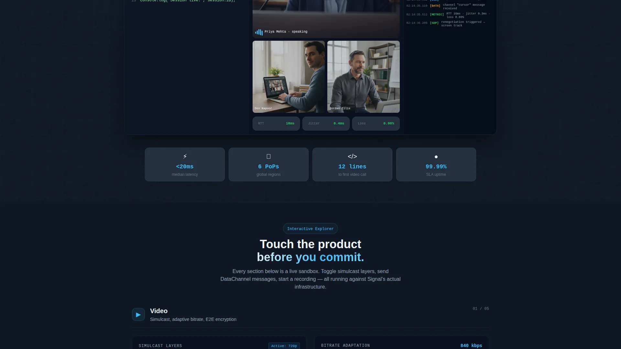Click the <20ms median latency card
Image resolution: width=621 pixels, height=349 pixels.
(185, 164)
